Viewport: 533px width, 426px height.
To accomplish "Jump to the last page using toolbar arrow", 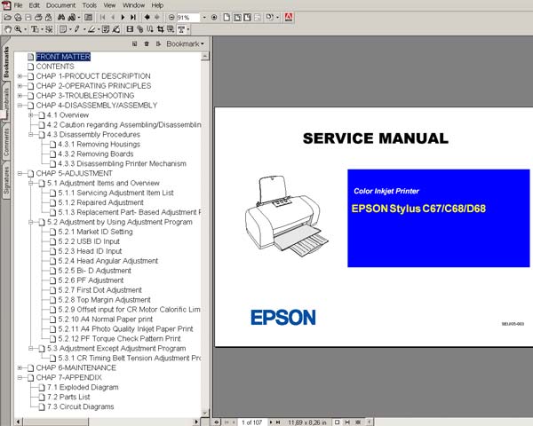I will click(x=133, y=17).
